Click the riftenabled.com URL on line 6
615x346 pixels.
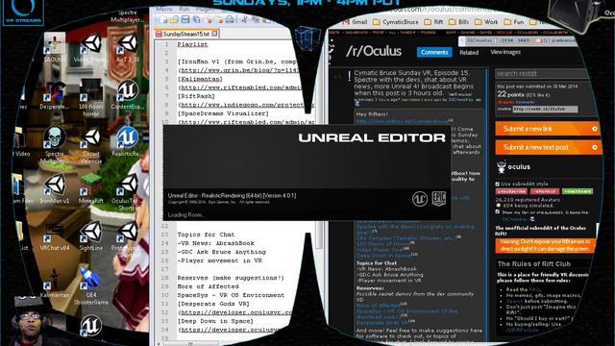240,87
